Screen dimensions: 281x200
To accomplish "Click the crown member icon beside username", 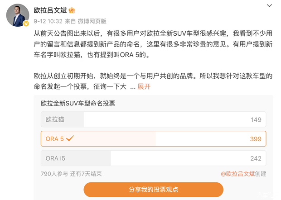I will 72,10.
